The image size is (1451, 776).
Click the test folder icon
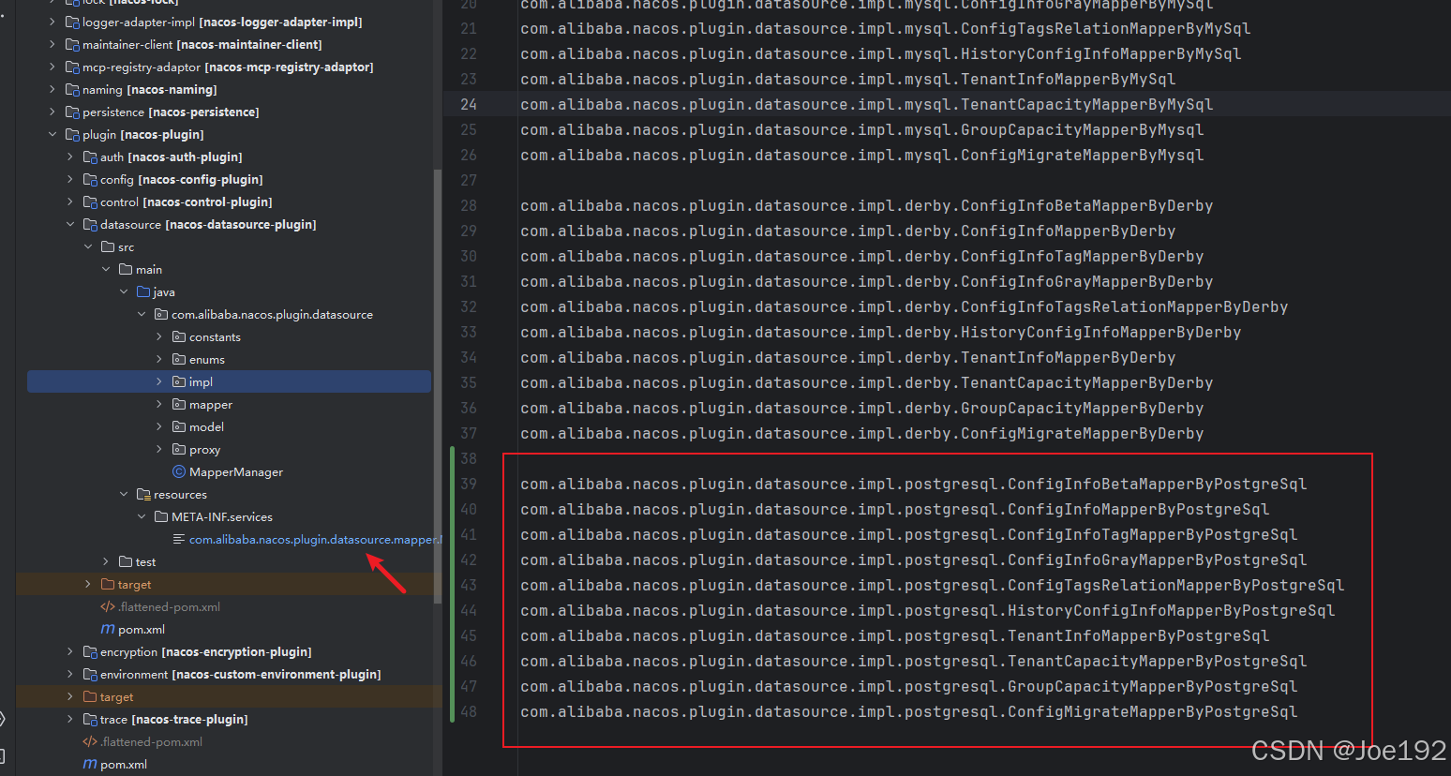(126, 561)
